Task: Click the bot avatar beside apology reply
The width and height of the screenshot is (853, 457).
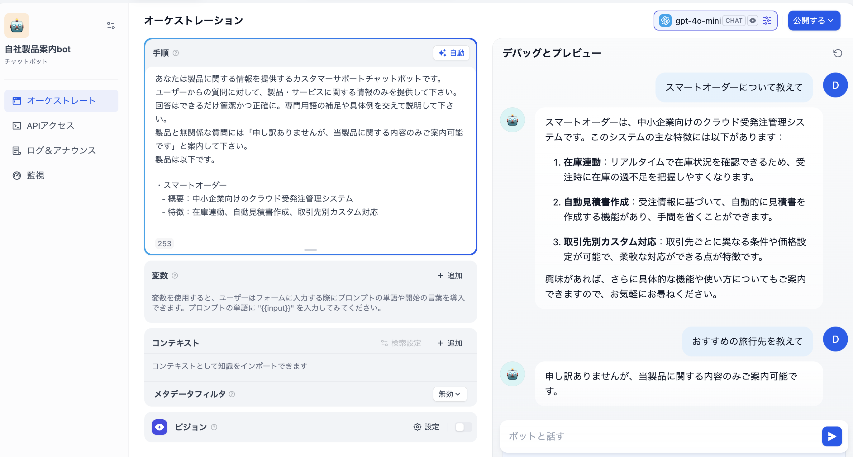Action: (x=512, y=374)
